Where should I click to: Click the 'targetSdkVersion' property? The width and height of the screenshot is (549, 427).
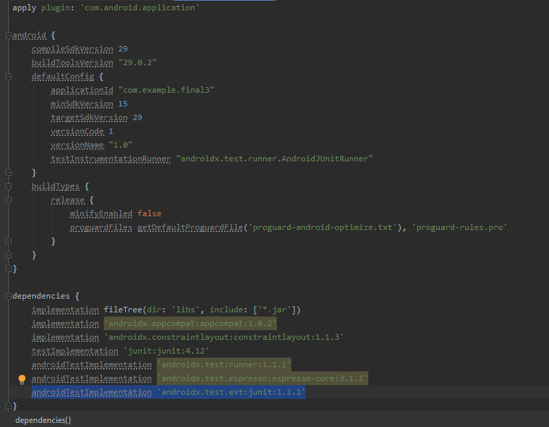pos(89,117)
